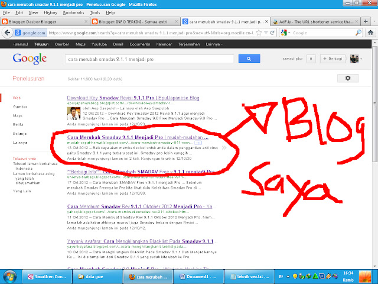Screen dimensions: 378x284
Task: Close the Blogger: Dasbor Blogger tab
Action: point(86,21)
